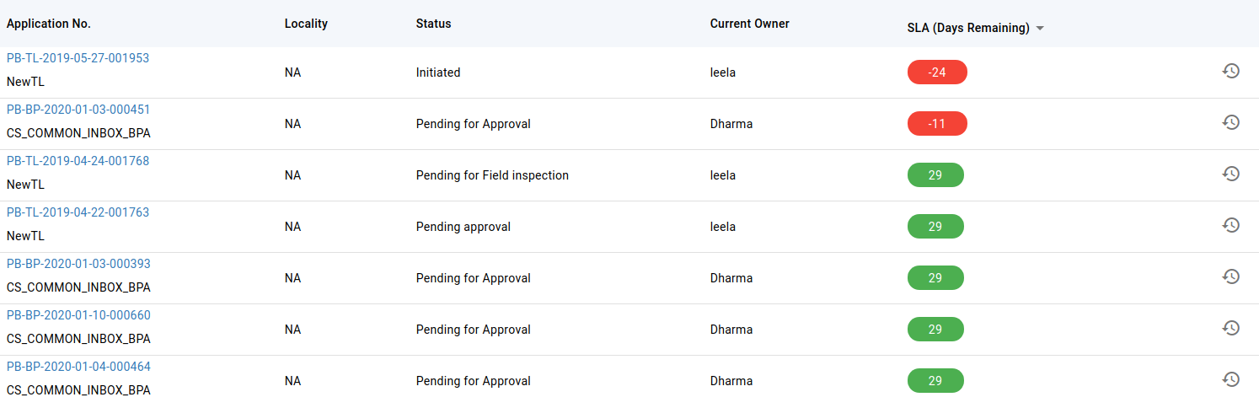Open application link PB-TL-2019-04-24-001768
The height and width of the screenshot is (397, 1259).
78,161
